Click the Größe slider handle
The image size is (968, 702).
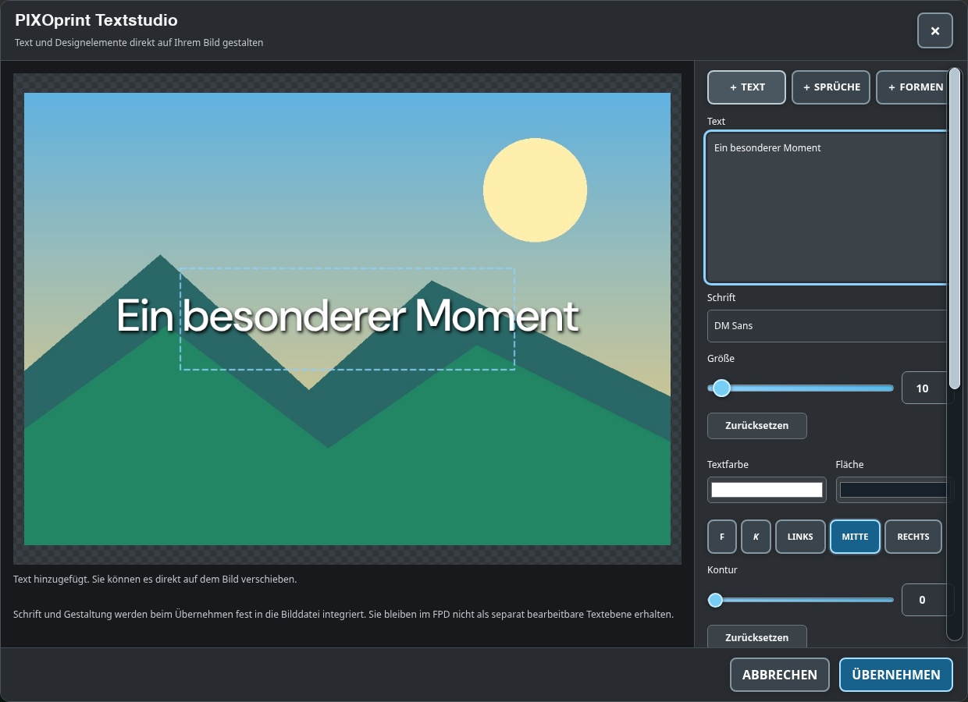tap(721, 388)
